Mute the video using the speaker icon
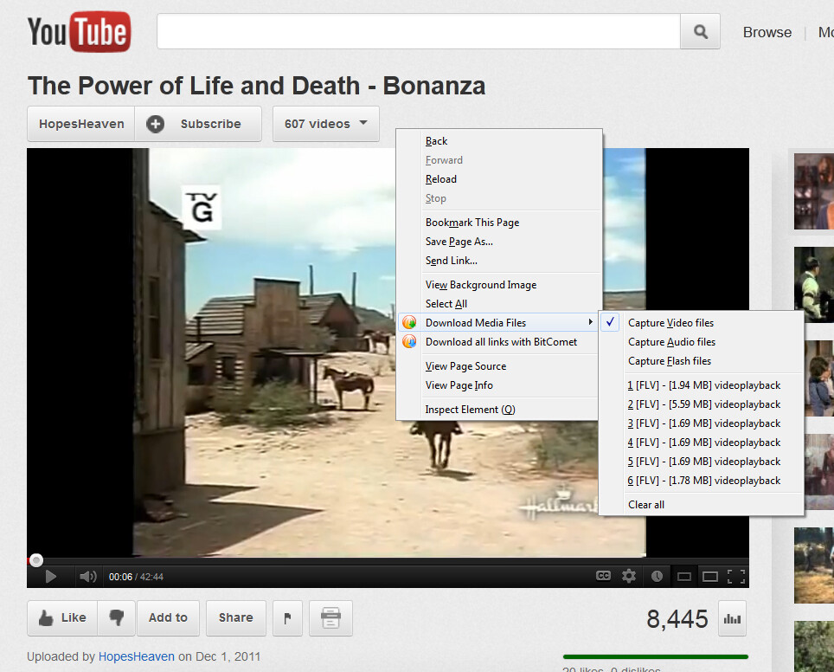This screenshot has height=672, width=834. pyautogui.click(x=87, y=576)
